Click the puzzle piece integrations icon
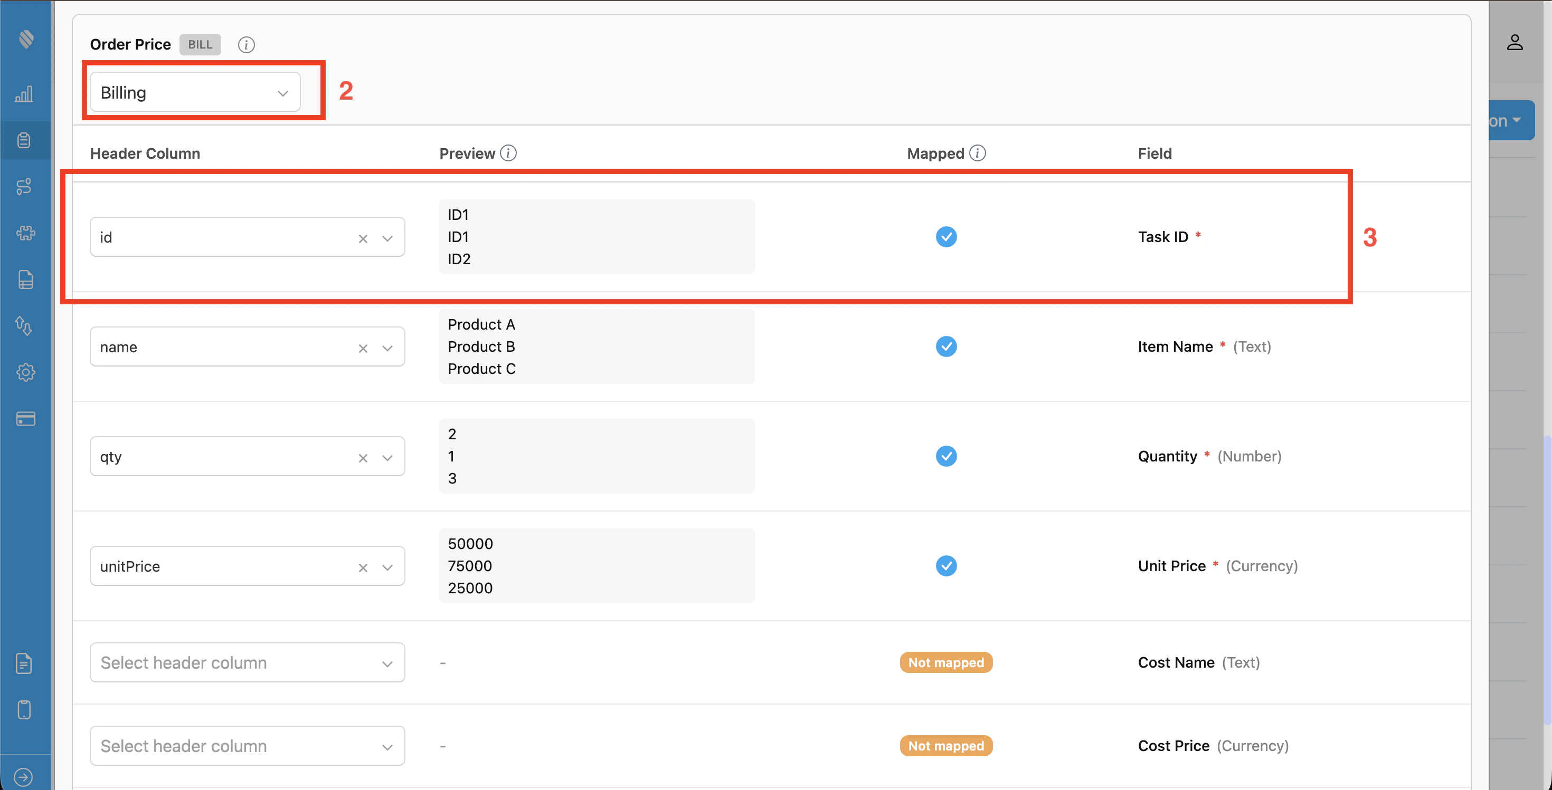Viewport: 1552px width, 790px height. pos(25,234)
